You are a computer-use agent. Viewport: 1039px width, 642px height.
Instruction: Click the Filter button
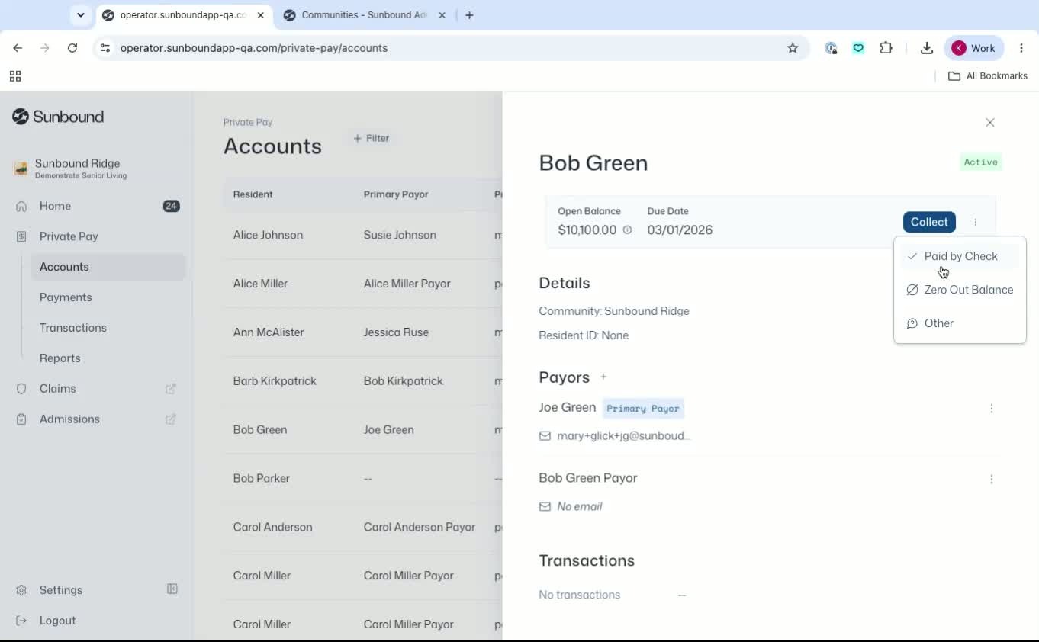pyautogui.click(x=372, y=138)
